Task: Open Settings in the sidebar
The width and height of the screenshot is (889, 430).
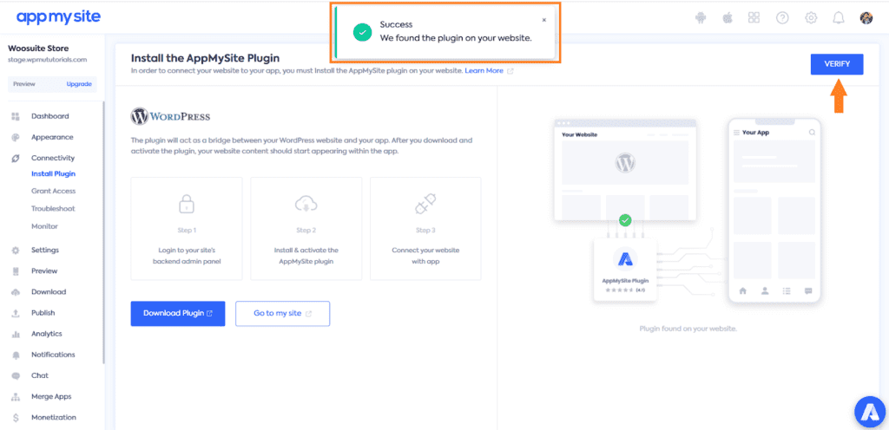Action: tap(45, 250)
